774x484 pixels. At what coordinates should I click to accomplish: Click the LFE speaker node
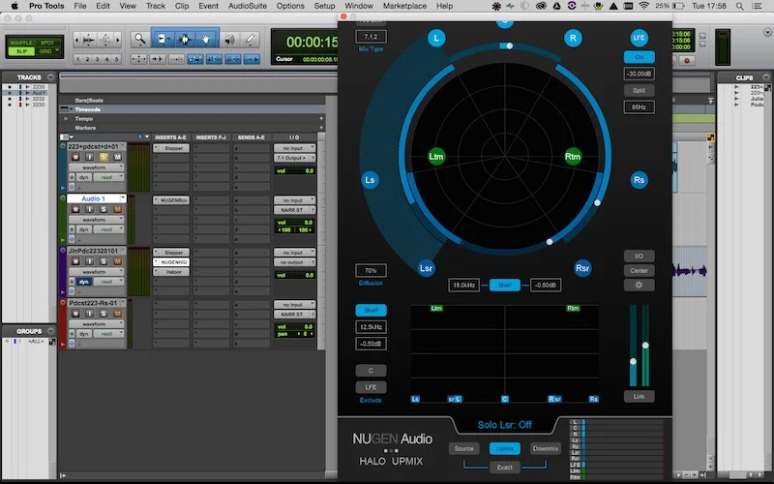[x=640, y=38]
